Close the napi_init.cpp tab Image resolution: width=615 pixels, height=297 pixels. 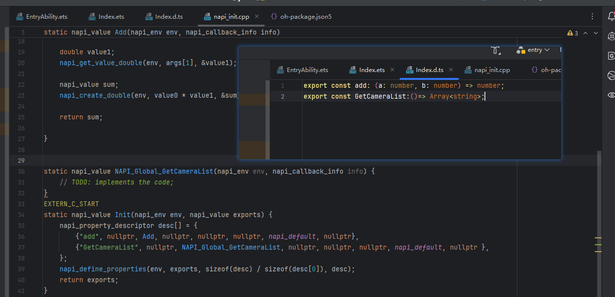pyautogui.click(x=257, y=17)
